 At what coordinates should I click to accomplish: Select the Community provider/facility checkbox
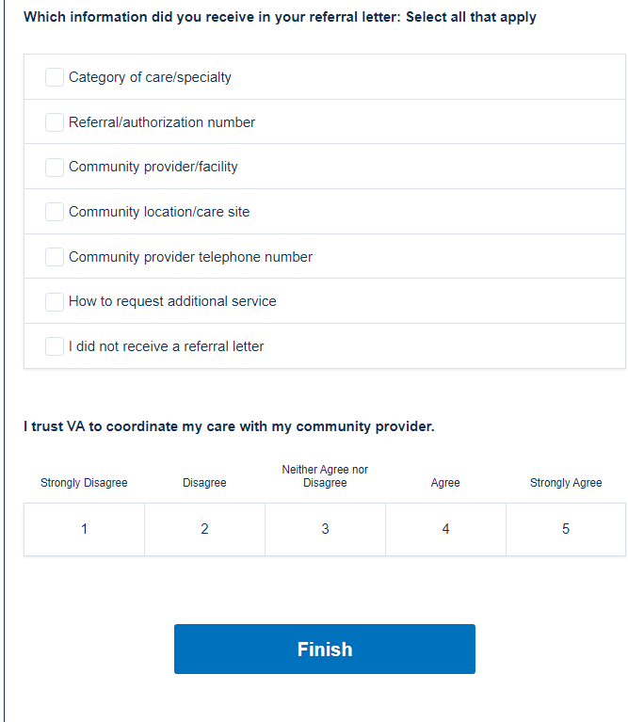(x=55, y=167)
